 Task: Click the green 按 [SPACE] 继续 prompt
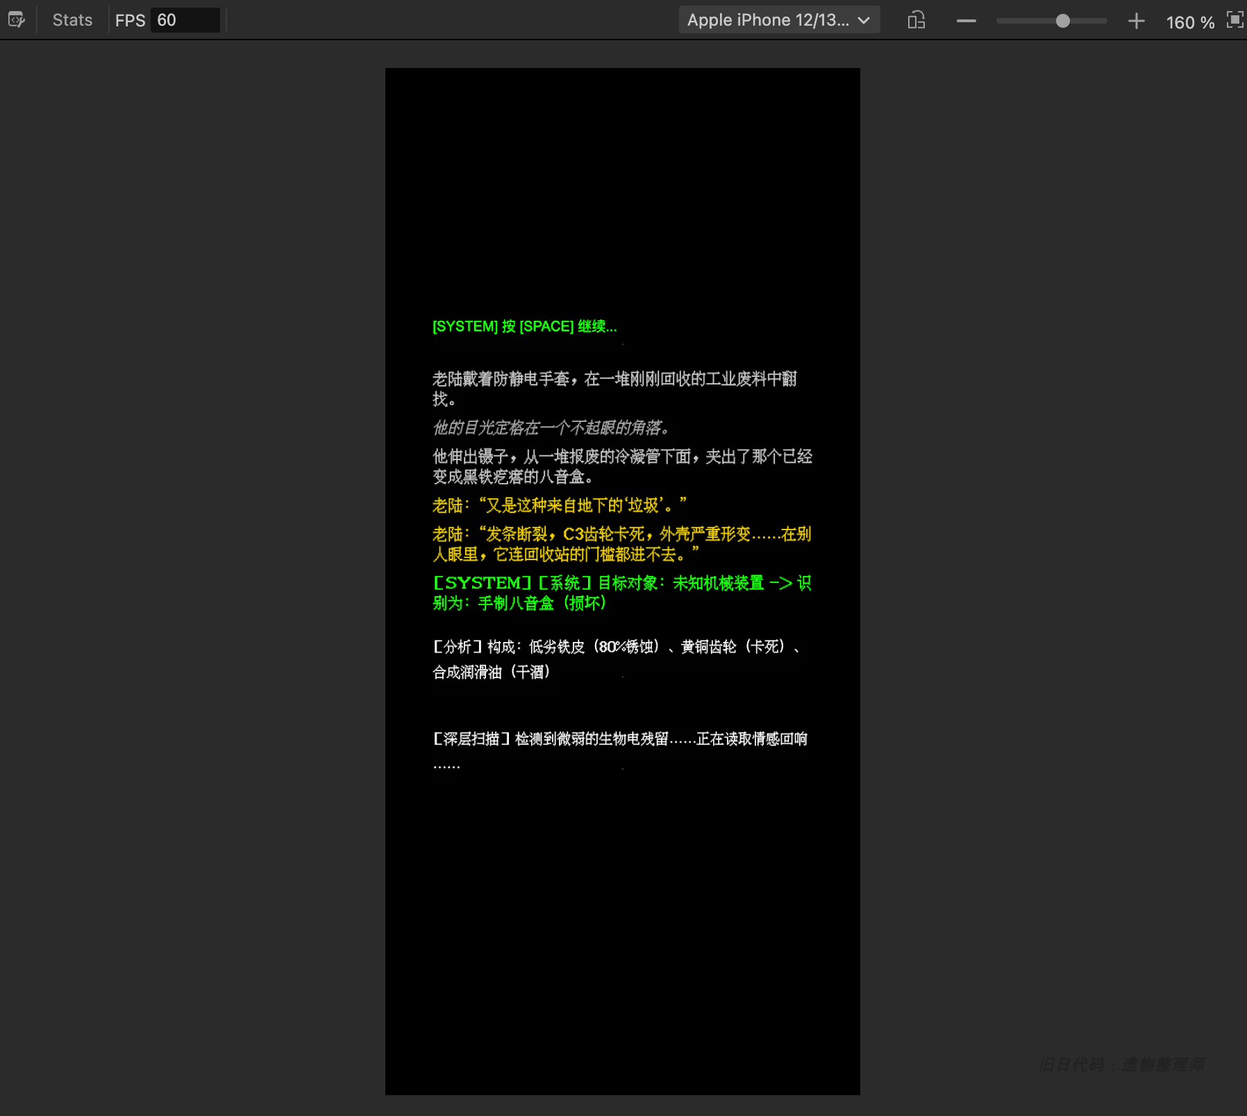pos(524,326)
